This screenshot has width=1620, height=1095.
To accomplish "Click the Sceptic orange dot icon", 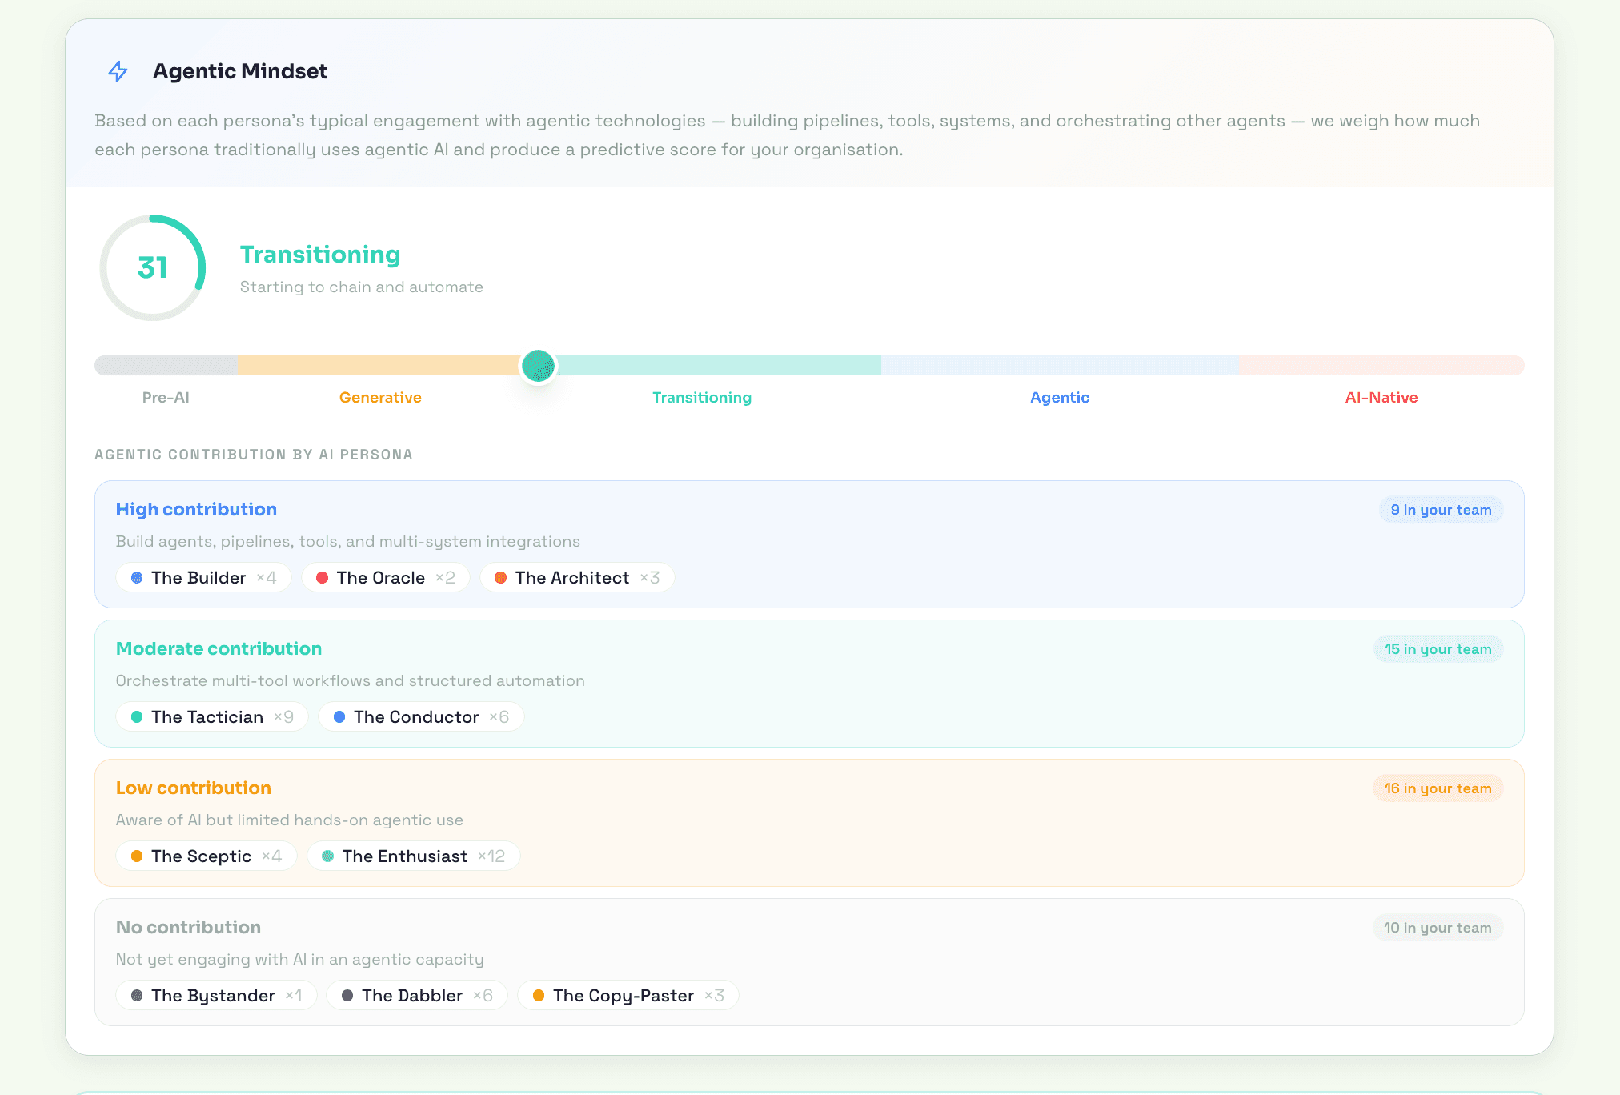I will [137, 856].
